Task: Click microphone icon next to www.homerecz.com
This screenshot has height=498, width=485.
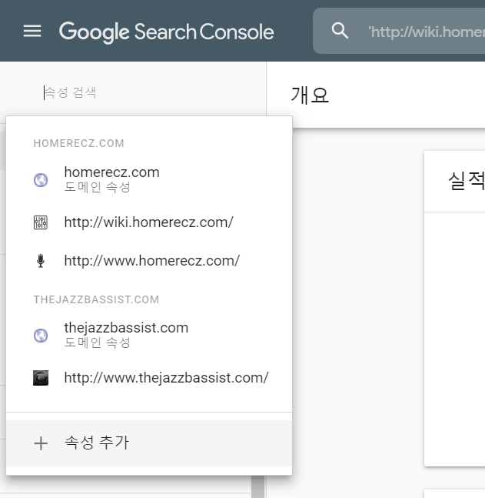Action: 41,261
